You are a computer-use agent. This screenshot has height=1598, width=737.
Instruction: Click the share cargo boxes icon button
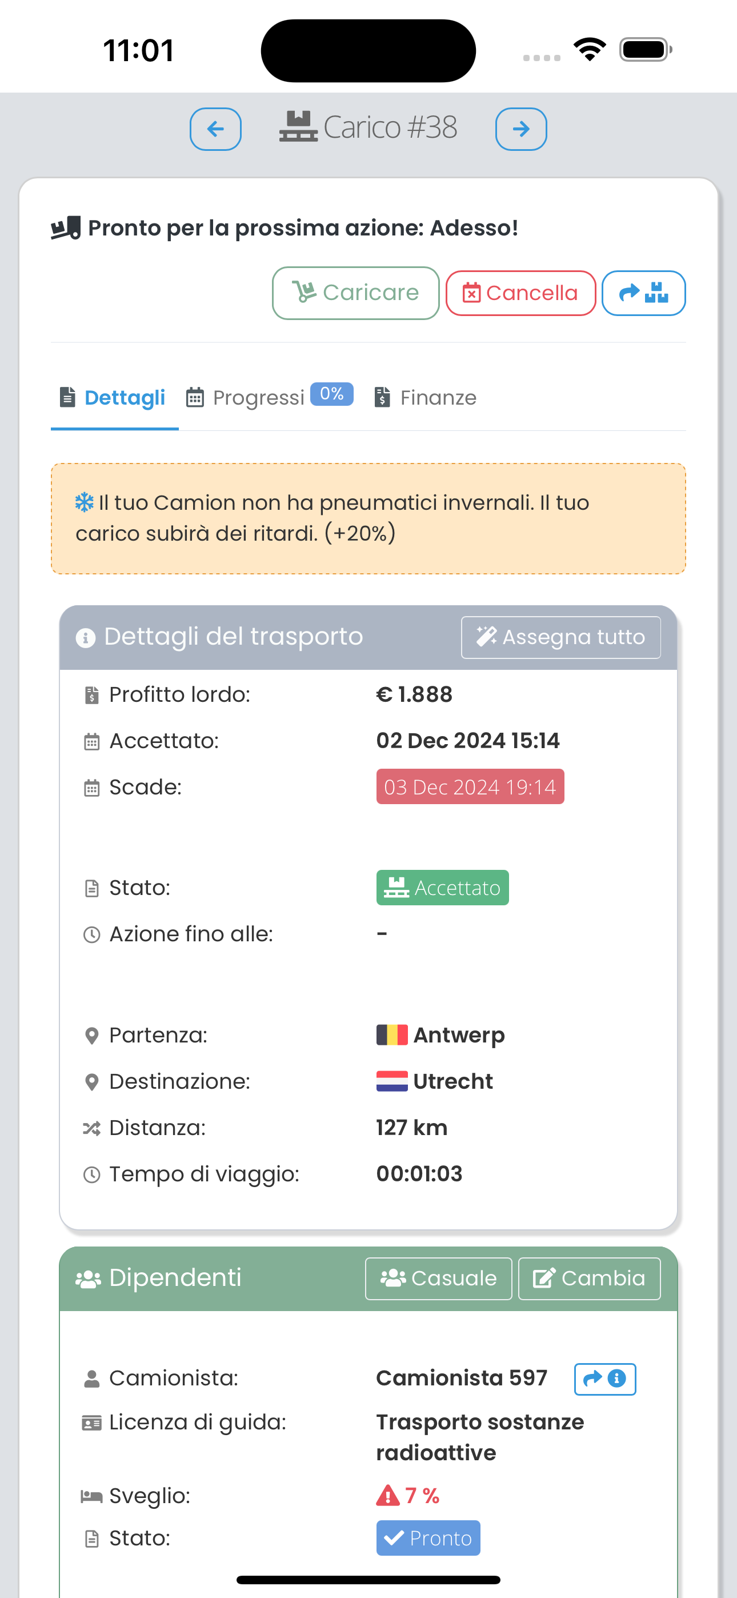pyautogui.click(x=643, y=293)
